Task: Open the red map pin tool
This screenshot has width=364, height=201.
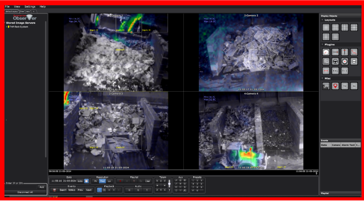Action: (x=335, y=86)
